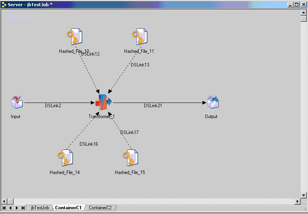Click the vertical scrollbar down arrow

(304, 195)
